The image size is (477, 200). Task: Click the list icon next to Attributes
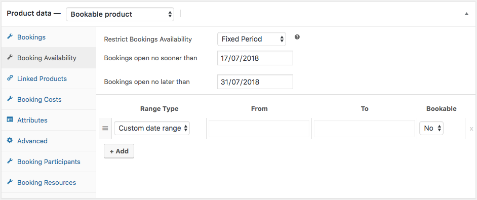[10, 120]
